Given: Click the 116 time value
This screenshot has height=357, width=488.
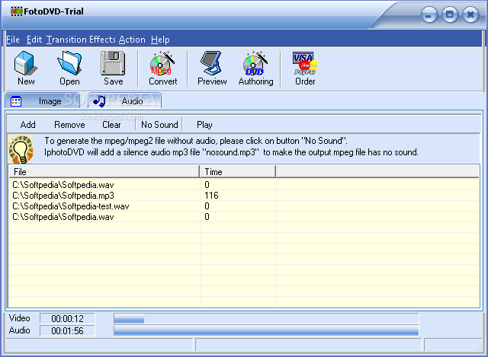Looking at the screenshot, I should pyautogui.click(x=212, y=196).
